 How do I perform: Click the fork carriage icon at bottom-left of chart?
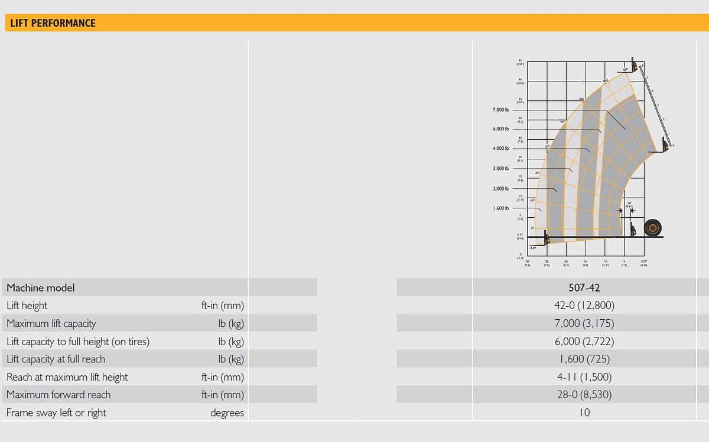point(546,239)
